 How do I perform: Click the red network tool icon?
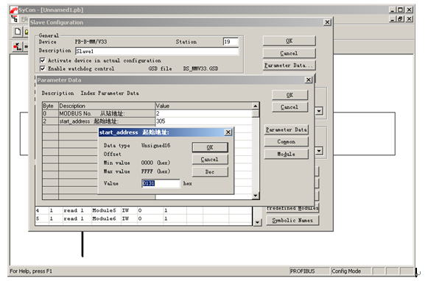(17, 46)
